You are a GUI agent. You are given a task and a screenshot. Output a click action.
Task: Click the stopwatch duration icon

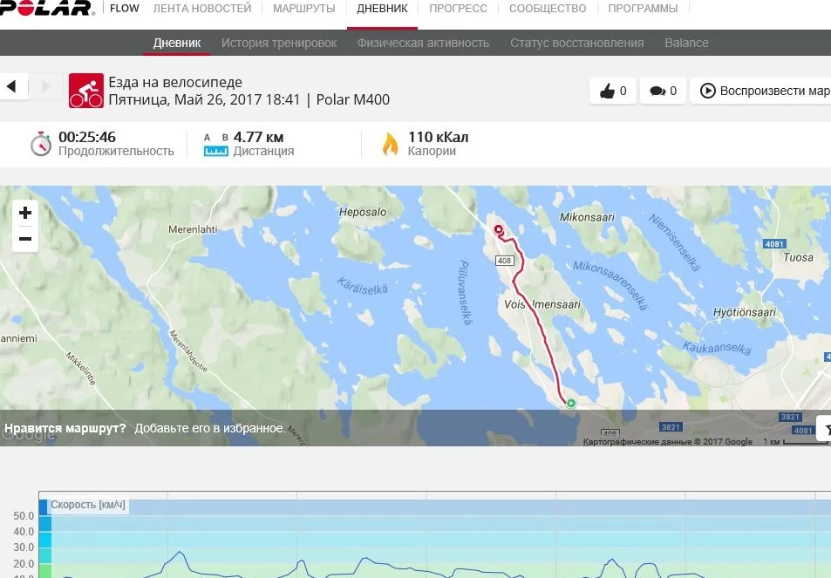pyautogui.click(x=41, y=144)
